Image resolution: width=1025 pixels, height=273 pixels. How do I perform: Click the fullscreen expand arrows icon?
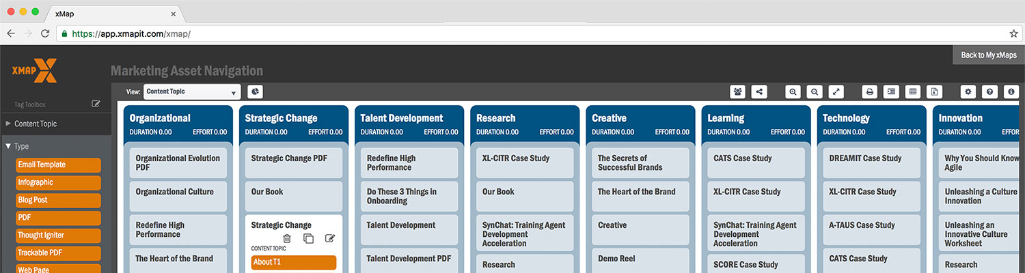pyautogui.click(x=836, y=91)
